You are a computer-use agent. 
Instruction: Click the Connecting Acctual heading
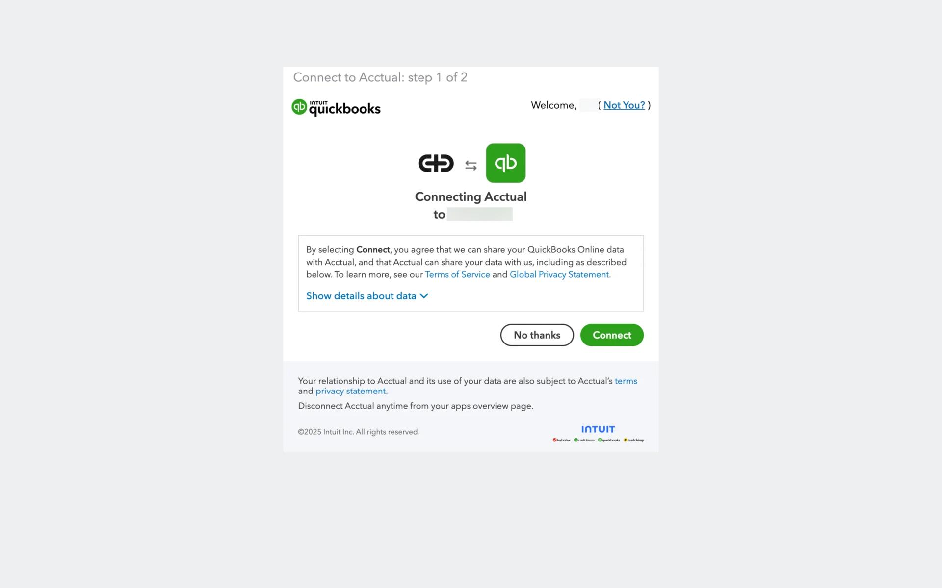[x=471, y=196]
